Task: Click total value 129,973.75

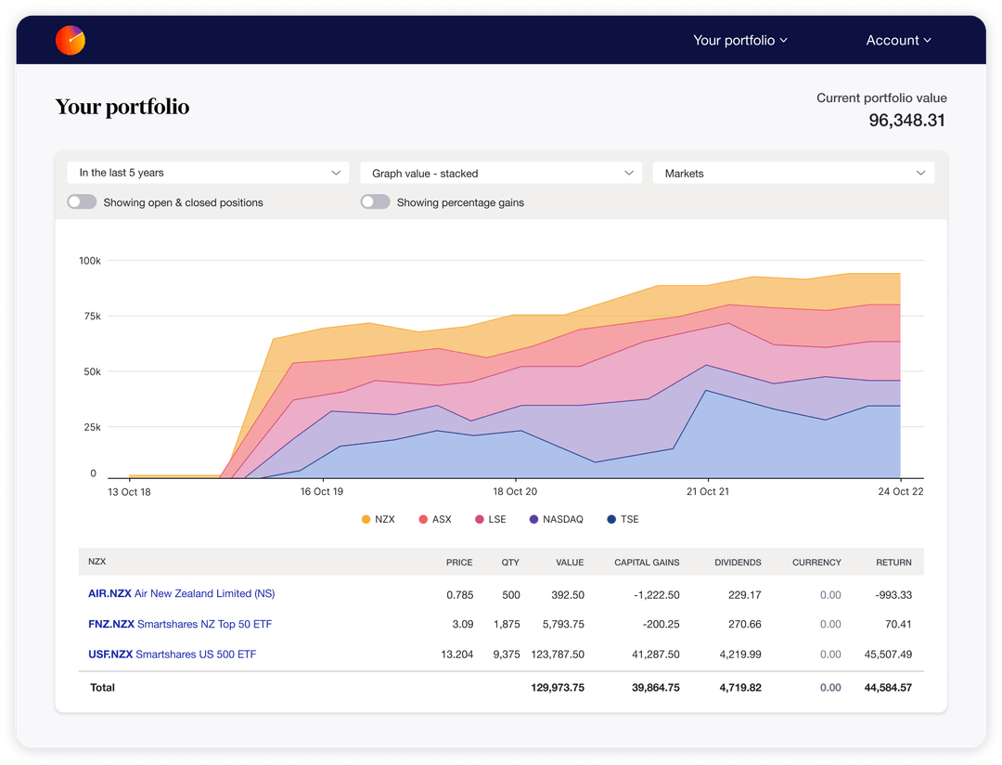Action: click(x=558, y=688)
